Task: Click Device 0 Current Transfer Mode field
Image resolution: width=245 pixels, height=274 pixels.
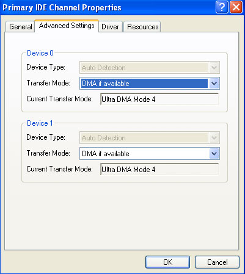Action: pos(159,99)
